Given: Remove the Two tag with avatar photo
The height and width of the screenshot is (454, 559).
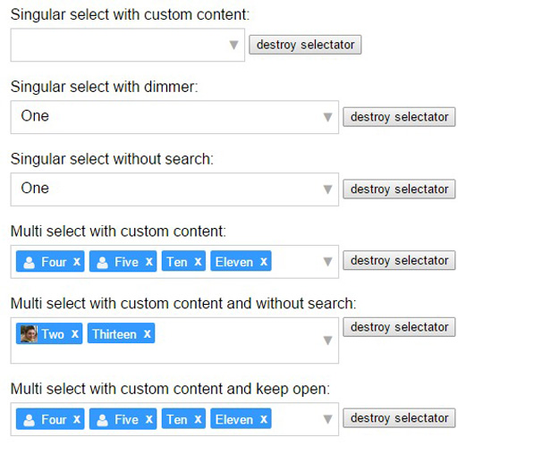Looking at the screenshot, I should click(75, 334).
